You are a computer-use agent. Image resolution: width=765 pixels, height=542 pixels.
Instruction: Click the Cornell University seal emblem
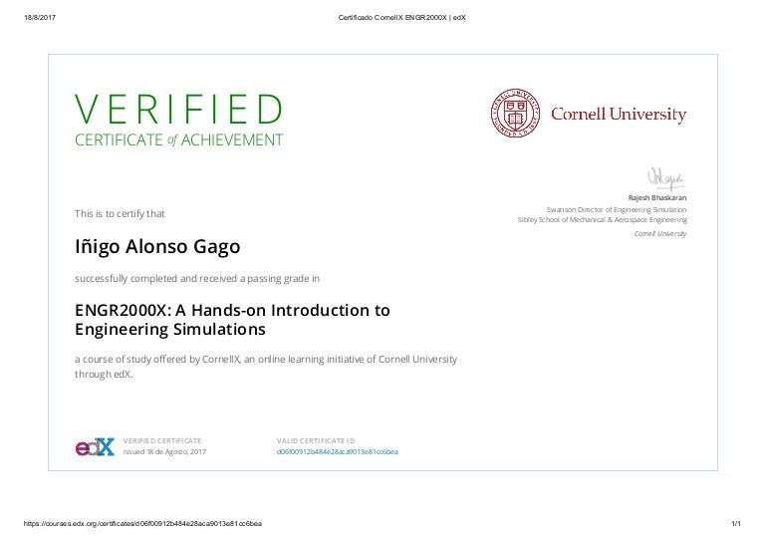[x=515, y=114]
